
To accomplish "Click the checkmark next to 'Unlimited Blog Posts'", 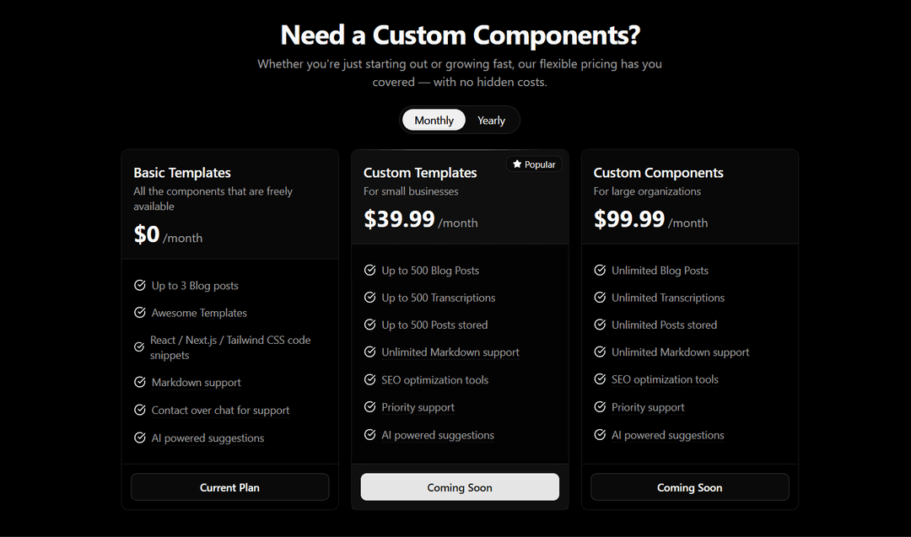I will point(600,270).
